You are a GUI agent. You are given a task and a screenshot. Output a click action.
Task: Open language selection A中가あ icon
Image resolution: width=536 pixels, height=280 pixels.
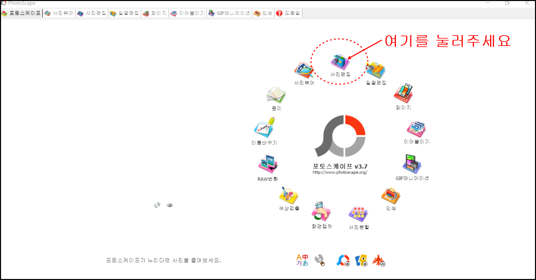[302, 260]
